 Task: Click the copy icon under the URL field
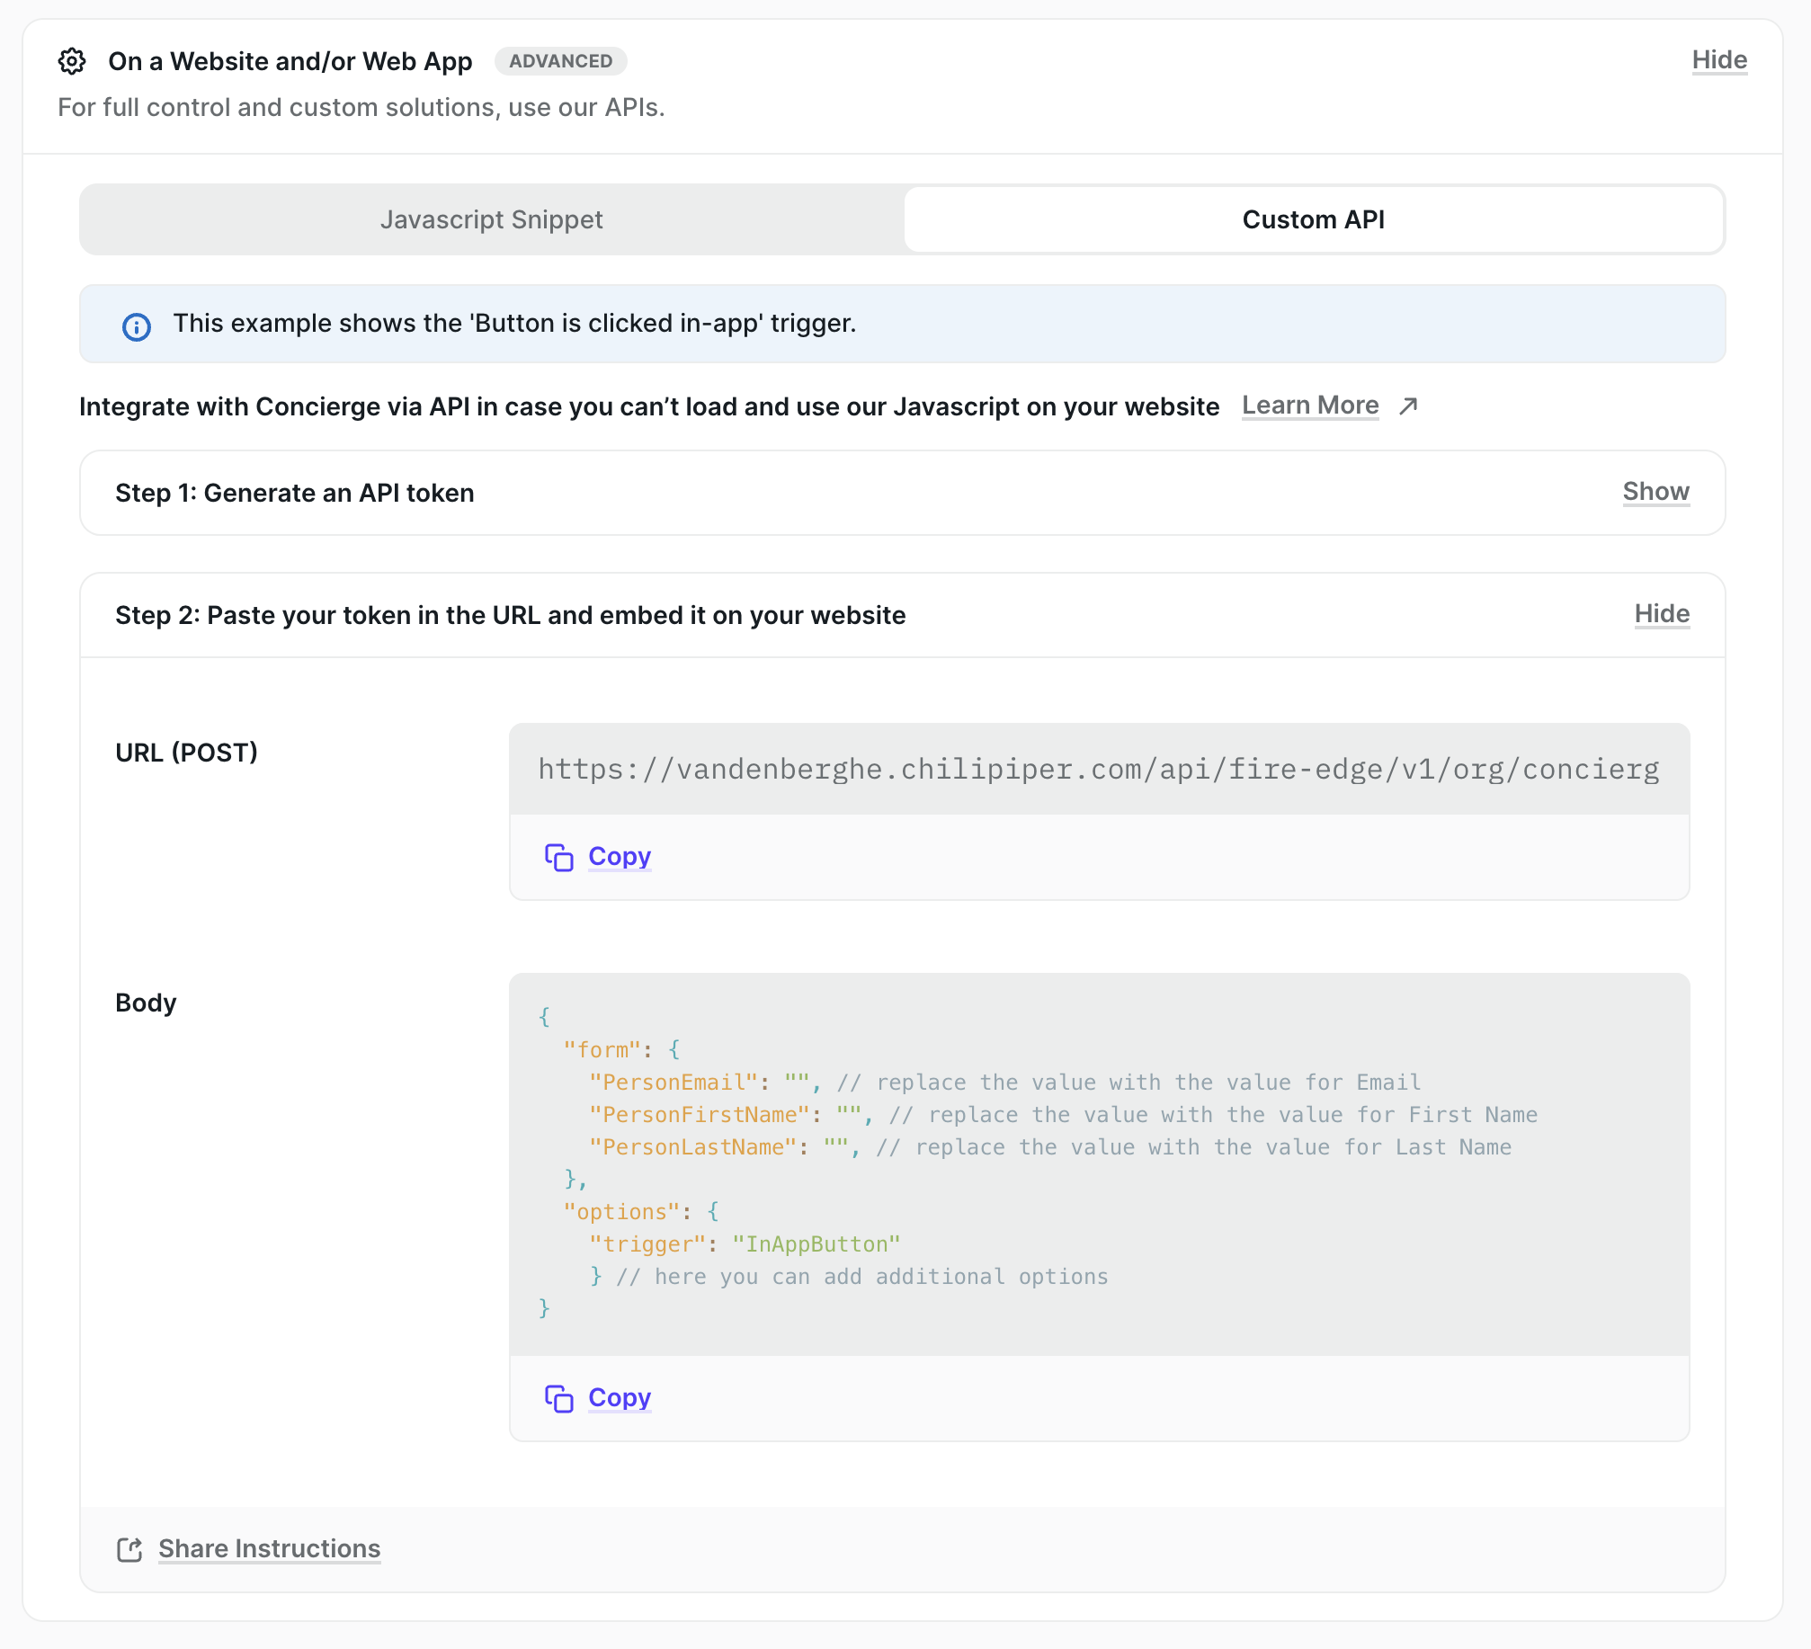pyautogui.click(x=558, y=858)
